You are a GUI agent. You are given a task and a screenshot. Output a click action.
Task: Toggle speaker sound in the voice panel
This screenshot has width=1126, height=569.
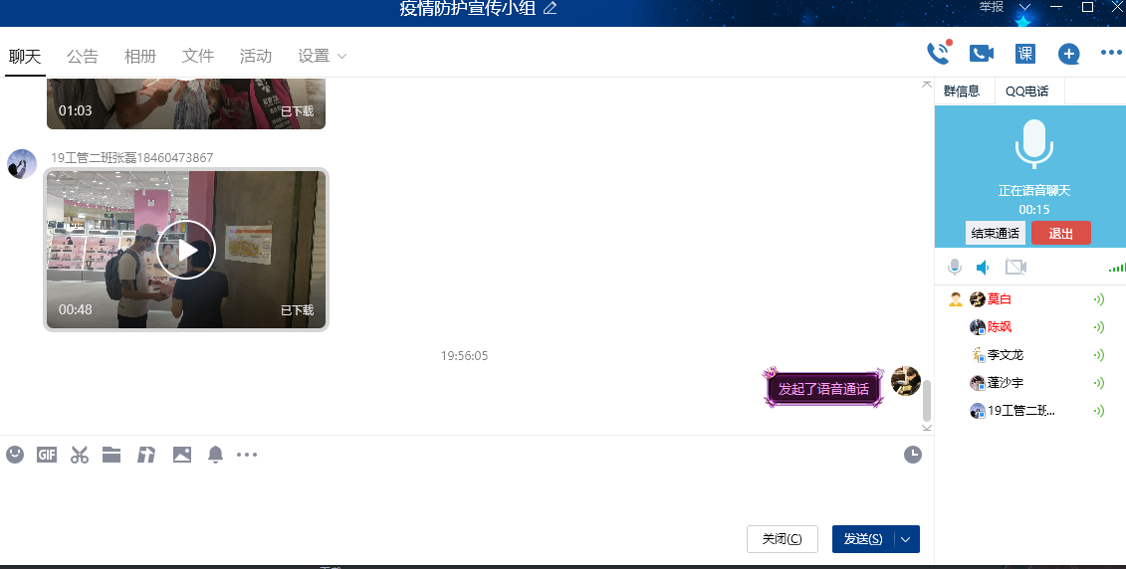coord(983,268)
